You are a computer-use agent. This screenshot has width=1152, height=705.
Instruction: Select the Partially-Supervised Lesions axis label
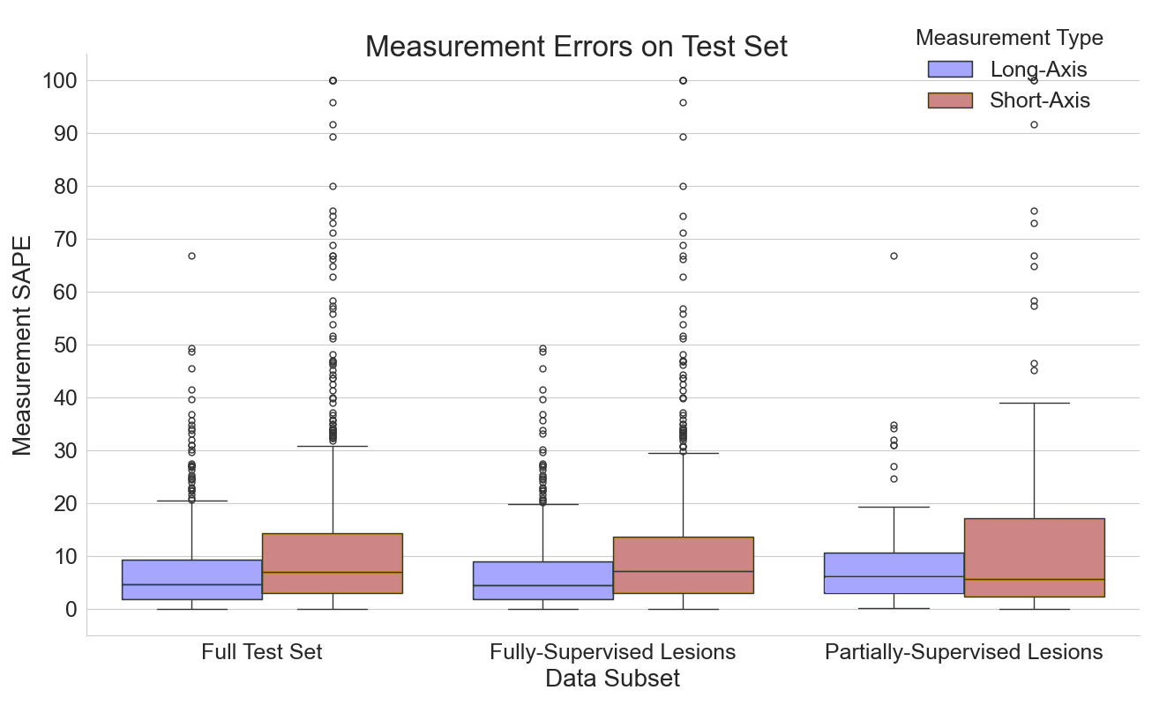[x=963, y=652]
